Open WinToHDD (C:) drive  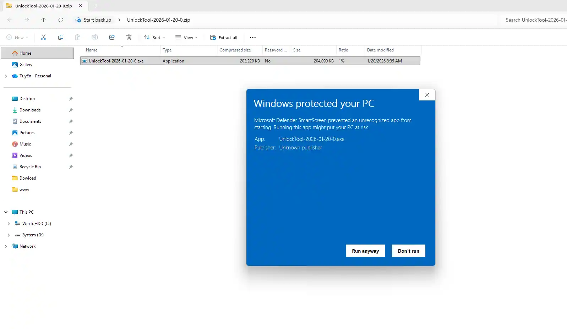click(x=37, y=224)
